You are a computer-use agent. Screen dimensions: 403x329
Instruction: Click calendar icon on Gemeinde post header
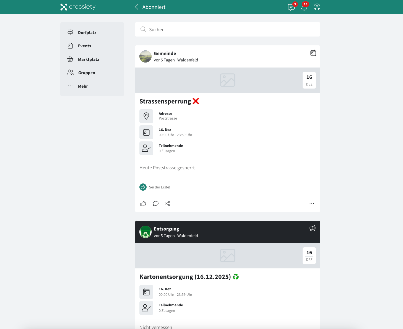tap(313, 53)
